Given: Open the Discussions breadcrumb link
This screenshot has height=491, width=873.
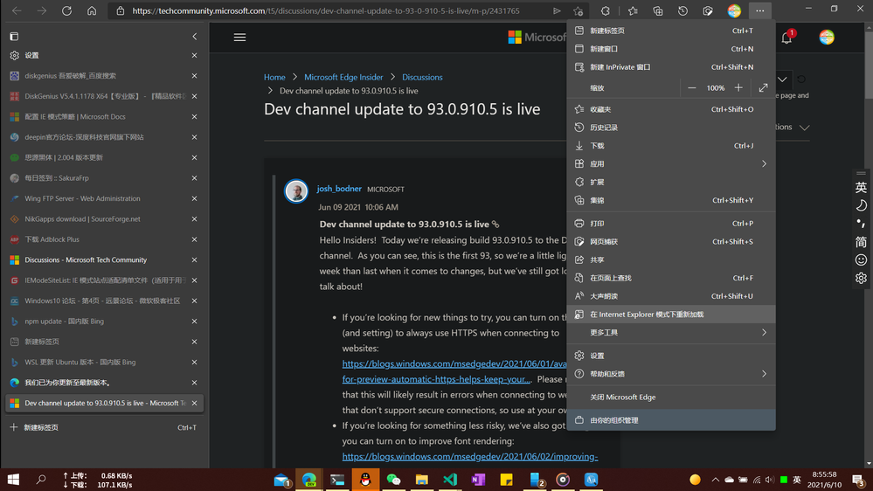Looking at the screenshot, I should (422, 78).
